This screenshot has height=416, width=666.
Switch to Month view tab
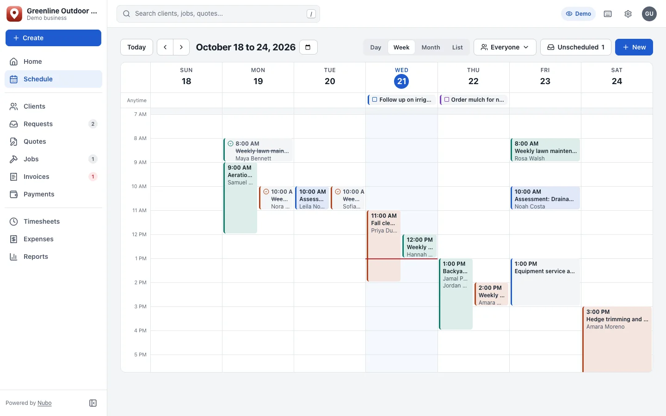(431, 47)
